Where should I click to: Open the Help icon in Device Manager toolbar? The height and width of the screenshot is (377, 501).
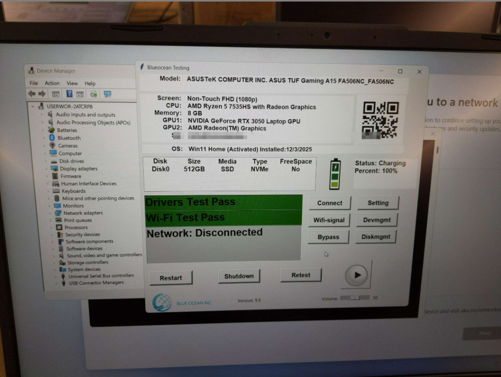pos(69,93)
